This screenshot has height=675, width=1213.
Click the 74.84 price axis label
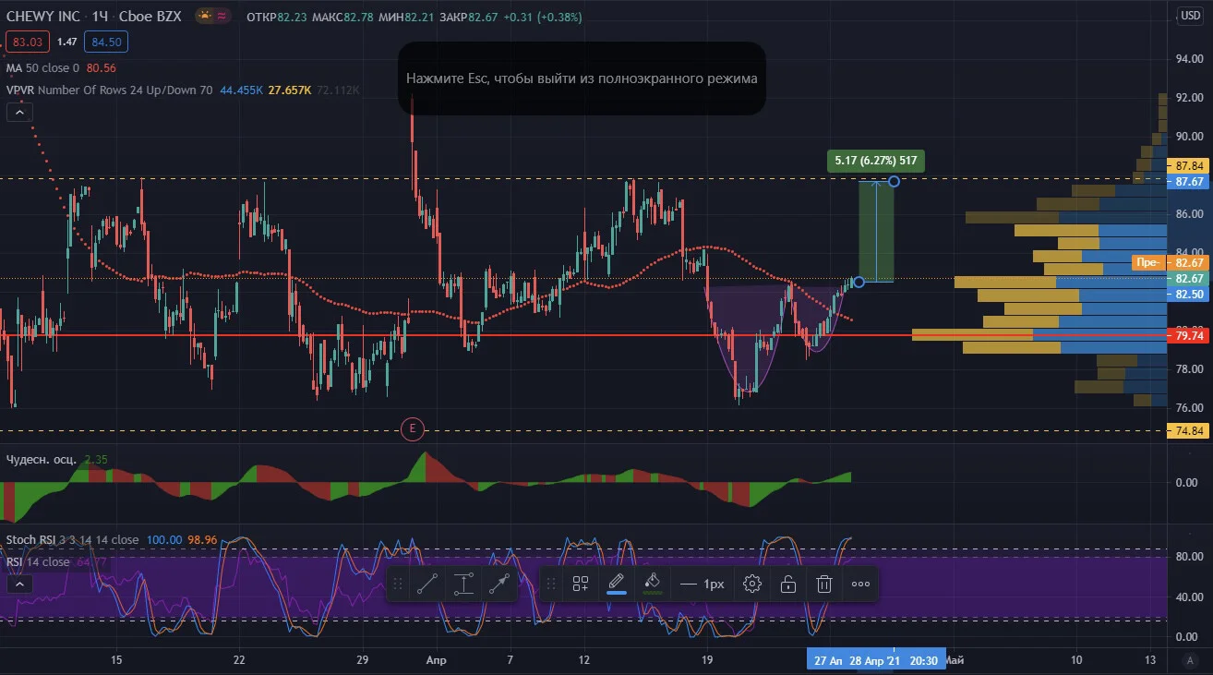1186,430
